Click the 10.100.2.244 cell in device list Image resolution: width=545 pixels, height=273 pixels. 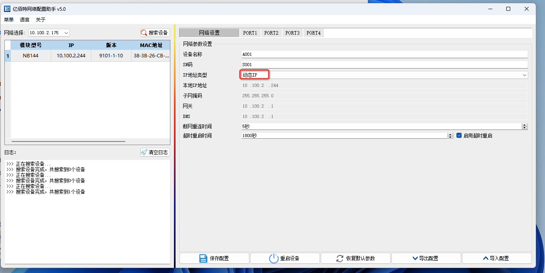pyautogui.click(x=71, y=56)
